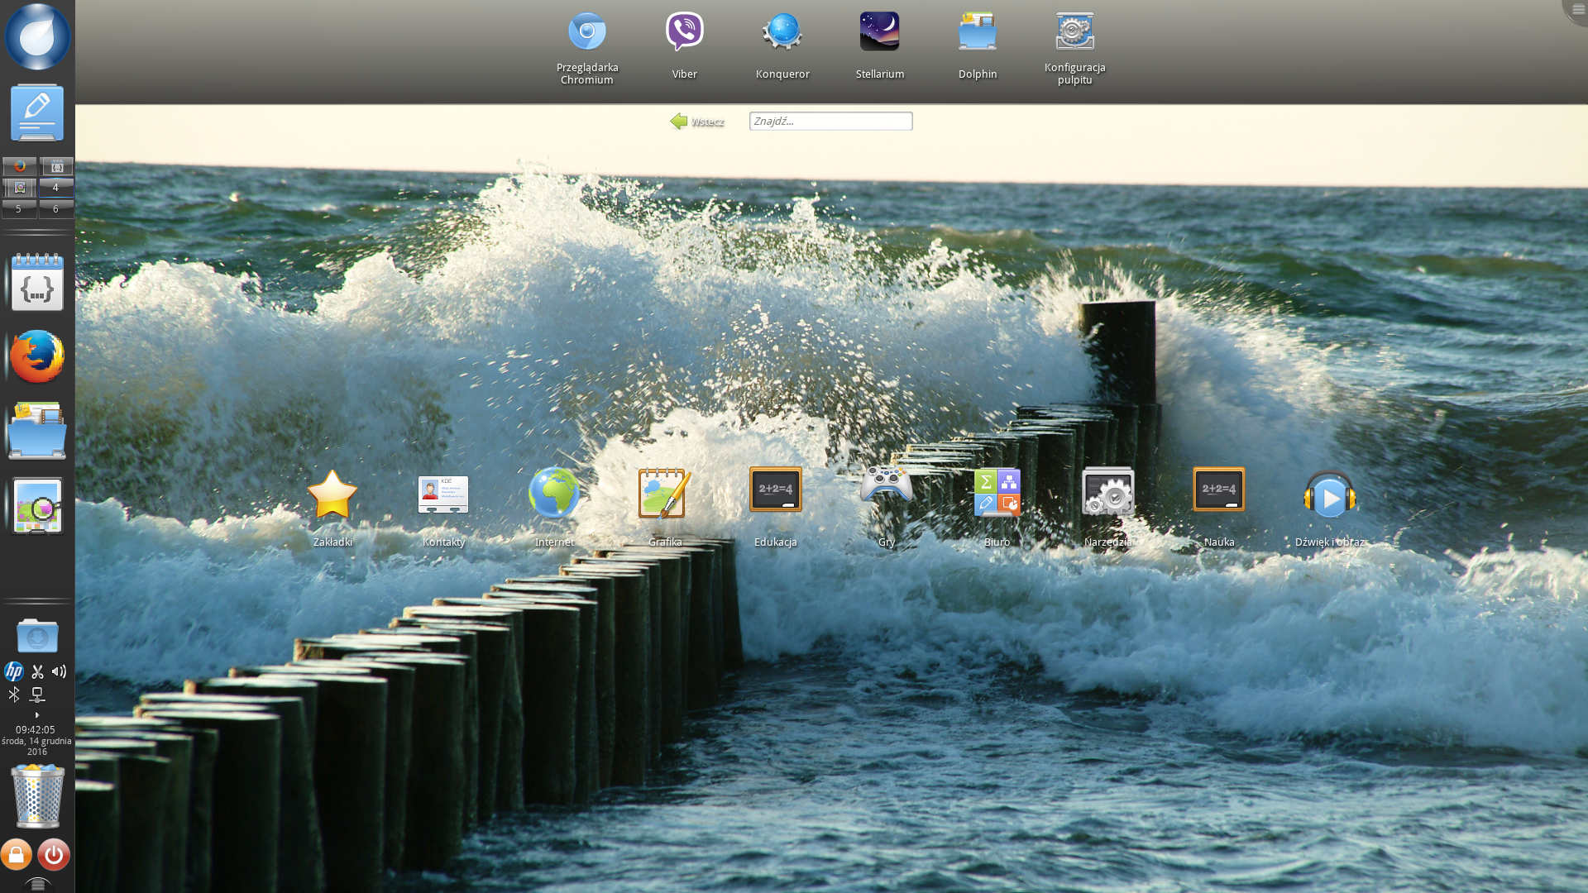The height and width of the screenshot is (893, 1588).
Task: Open the Biuro office category
Action: pyautogui.click(x=997, y=494)
